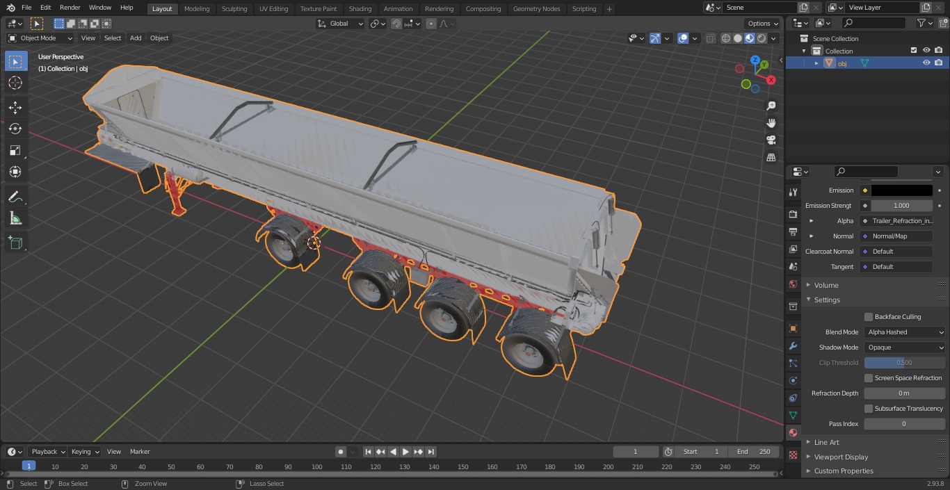
Task: Jump to the timeline end frame
Action: [x=430, y=452]
